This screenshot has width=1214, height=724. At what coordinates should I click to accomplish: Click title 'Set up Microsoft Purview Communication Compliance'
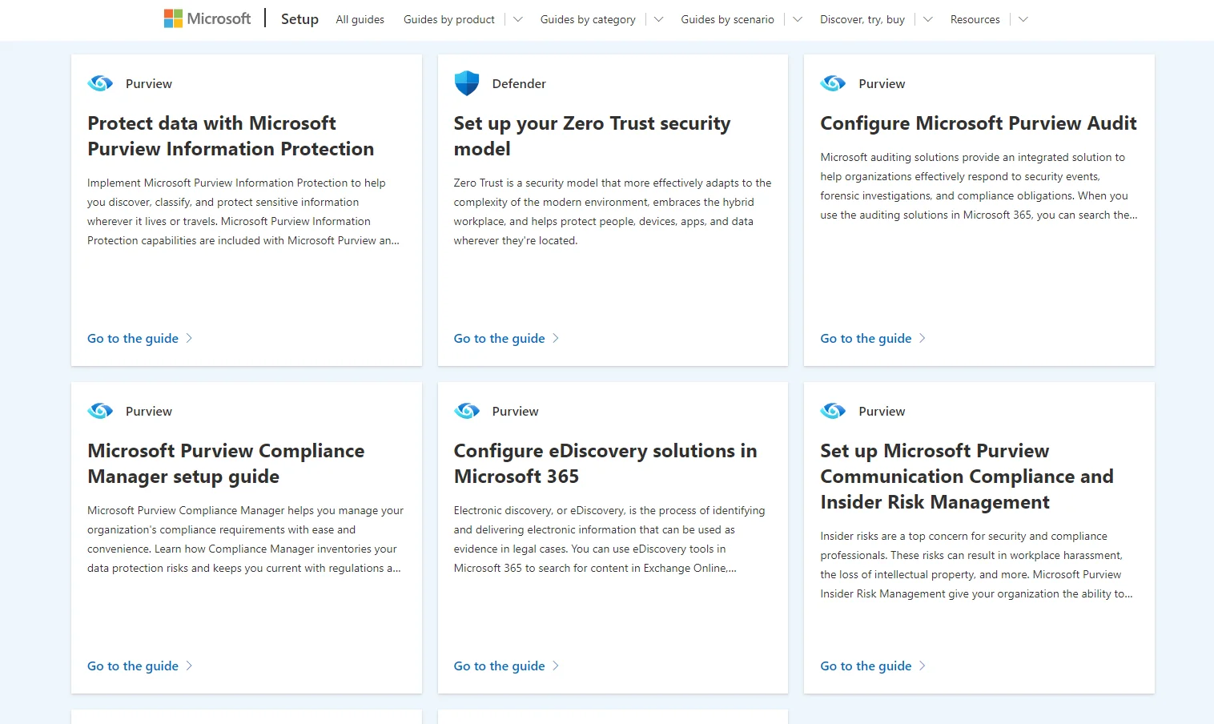coord(967,477)
